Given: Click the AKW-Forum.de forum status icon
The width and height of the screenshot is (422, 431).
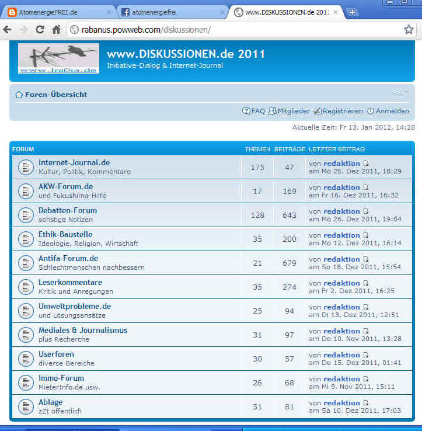Looking at the screenshot, I should coord(26,192).
